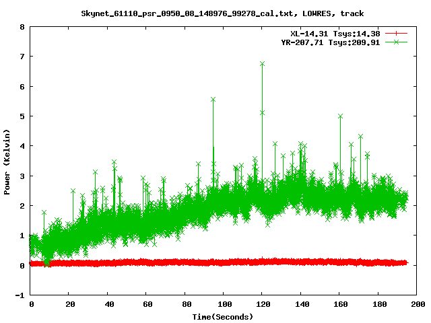This screenshot has width=431, height=323.
Task: Click the tallest spike near 120 seconds
Action: point(262,64)
